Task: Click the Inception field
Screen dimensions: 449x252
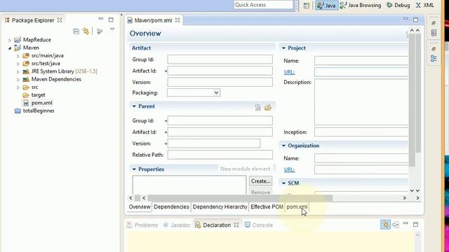Action: (361, 132)
